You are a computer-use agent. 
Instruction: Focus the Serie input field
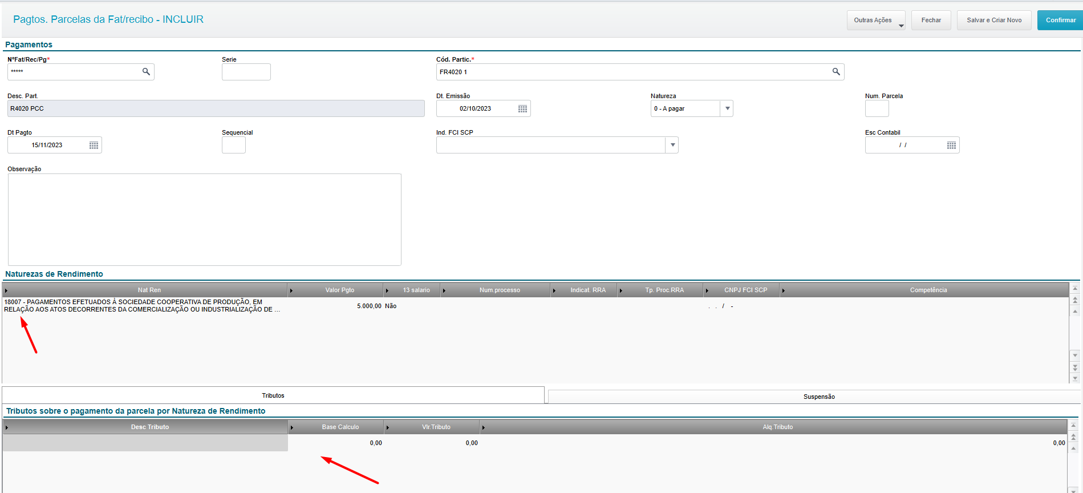coord(246,72)
